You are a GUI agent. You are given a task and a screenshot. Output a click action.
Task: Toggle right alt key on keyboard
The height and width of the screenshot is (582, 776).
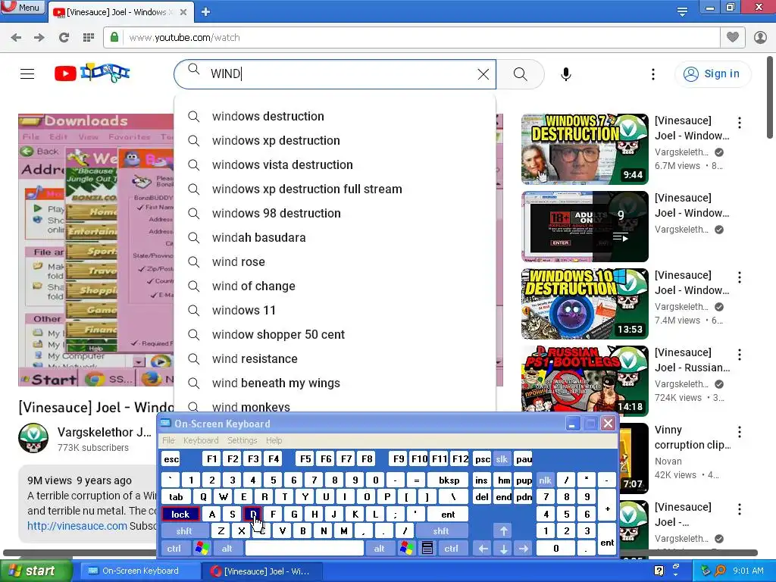(379, 549)
